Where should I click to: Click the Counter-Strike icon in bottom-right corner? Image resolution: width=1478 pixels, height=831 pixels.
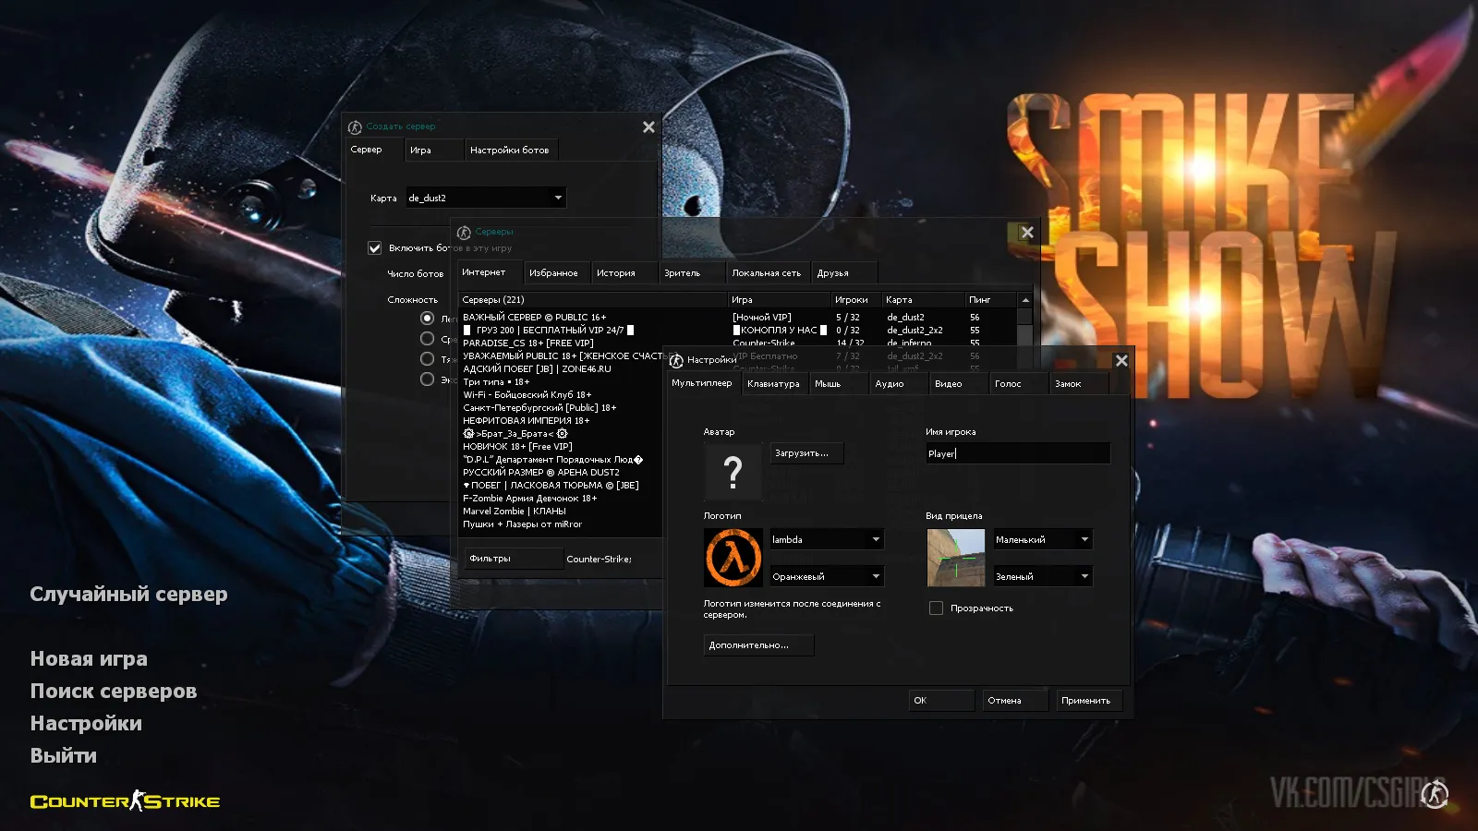[1435, 793]
